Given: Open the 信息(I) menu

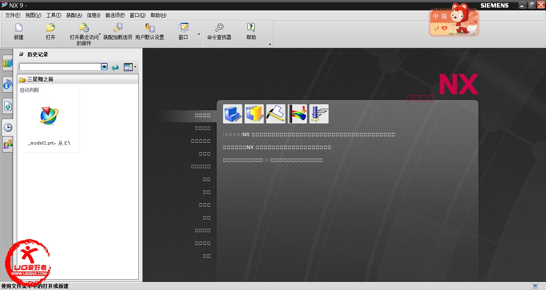Looking at the screenshot, I should point(94,15).
